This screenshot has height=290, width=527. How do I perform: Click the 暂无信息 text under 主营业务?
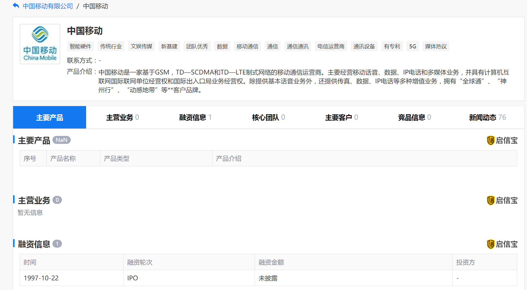[30, 213]
